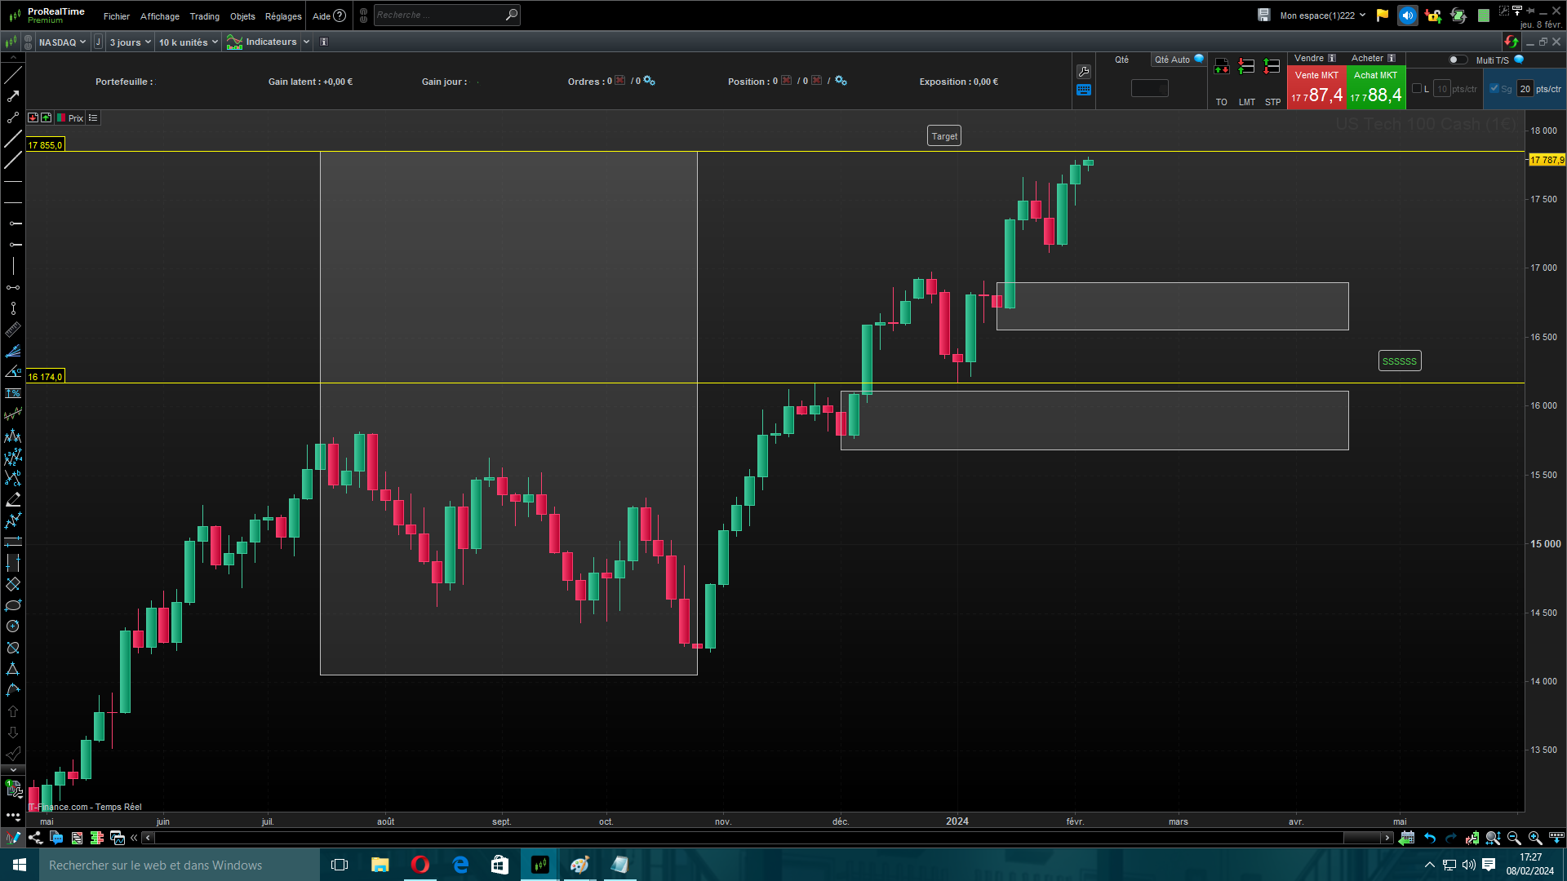Toggle the Multi T/S switch

tap(1458, 60)
